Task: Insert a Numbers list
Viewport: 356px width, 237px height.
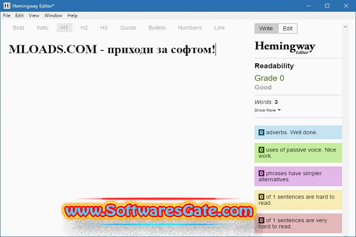Action: (x=190, y=28)
